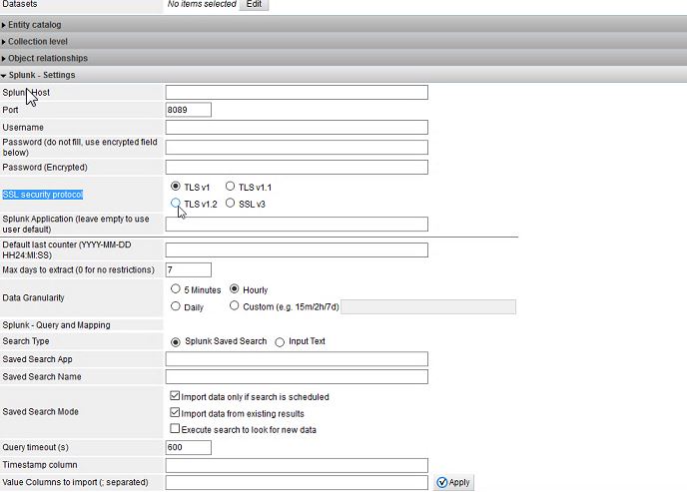This screenshot has height=492, width=687.
Task: Select the TLS v1.1 radio button
Action: (x=230, y=187)
